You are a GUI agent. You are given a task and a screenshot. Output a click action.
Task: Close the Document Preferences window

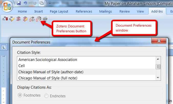(x=159, y=41)
